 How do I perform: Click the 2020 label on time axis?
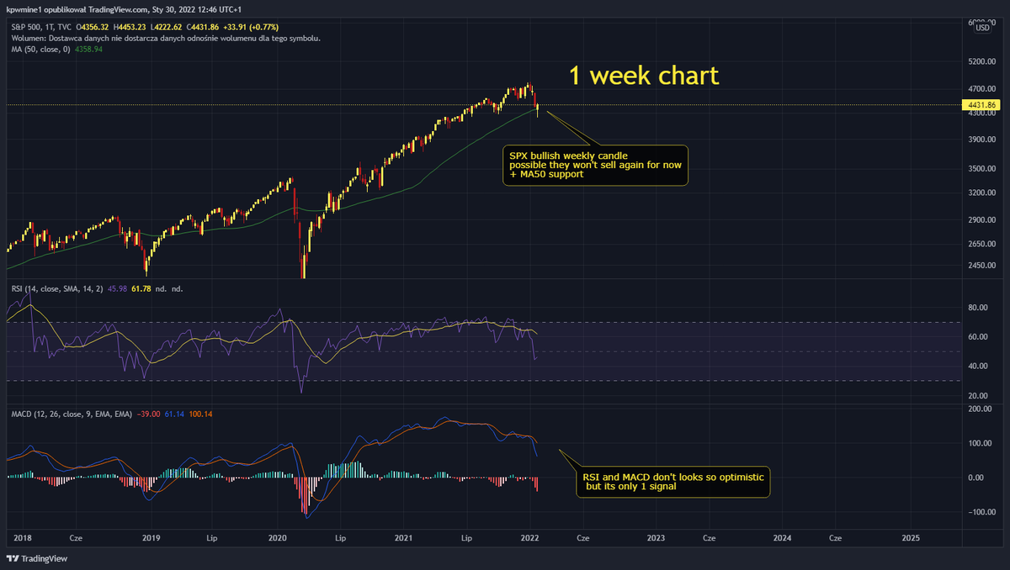coord(278,536)
